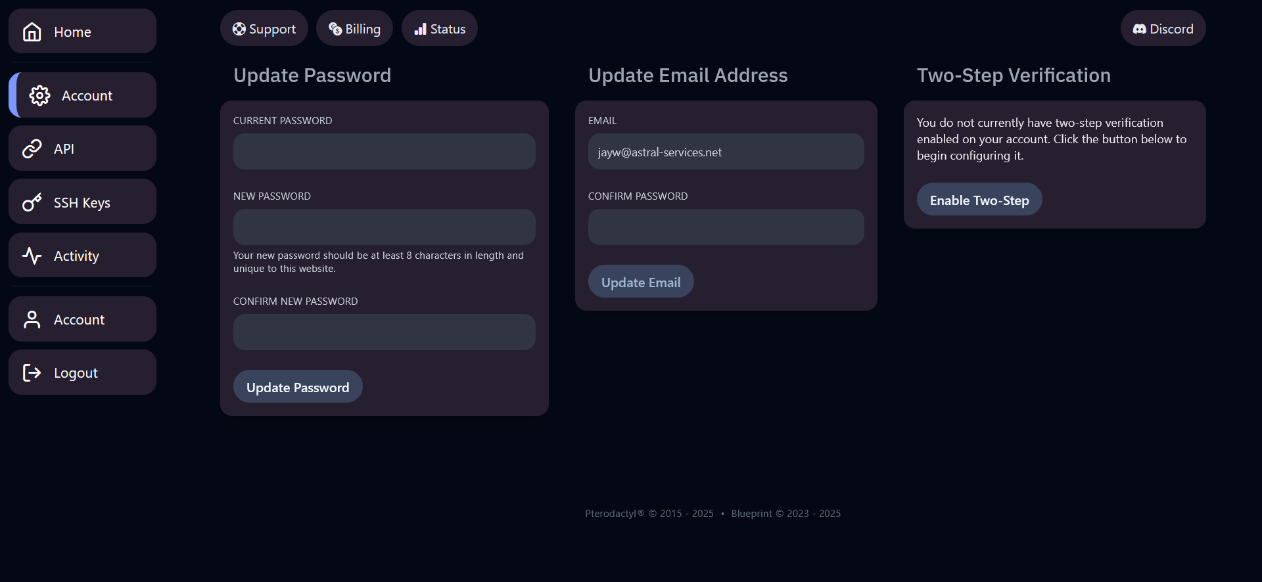Click the SSH Keys key icon

tap(32, 202)
